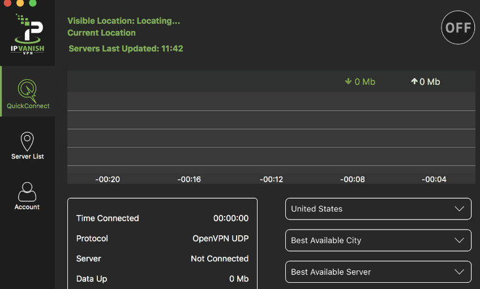The image size is (480, 289).
Task: Click the QuickConnect lightning icon
Action: point(28,90)
